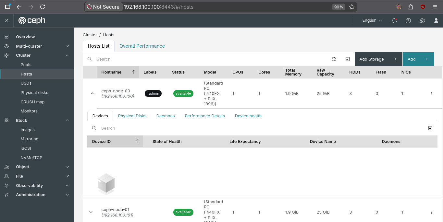
Task: Click the Object sidebar icon
Action: pos(6,167)
